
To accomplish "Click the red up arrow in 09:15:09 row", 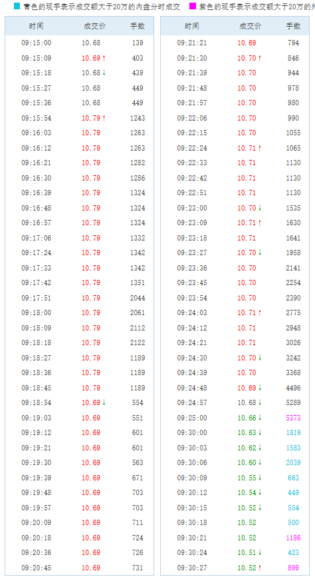I will (x=104, y=58).
